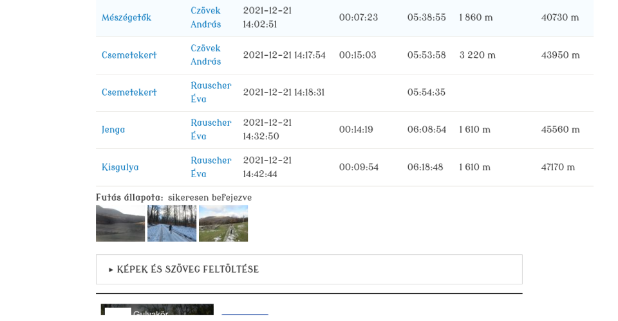The image size is (618, 321).
Task: Select status text sikeresen befejezve
Action: tap(210, 198)
